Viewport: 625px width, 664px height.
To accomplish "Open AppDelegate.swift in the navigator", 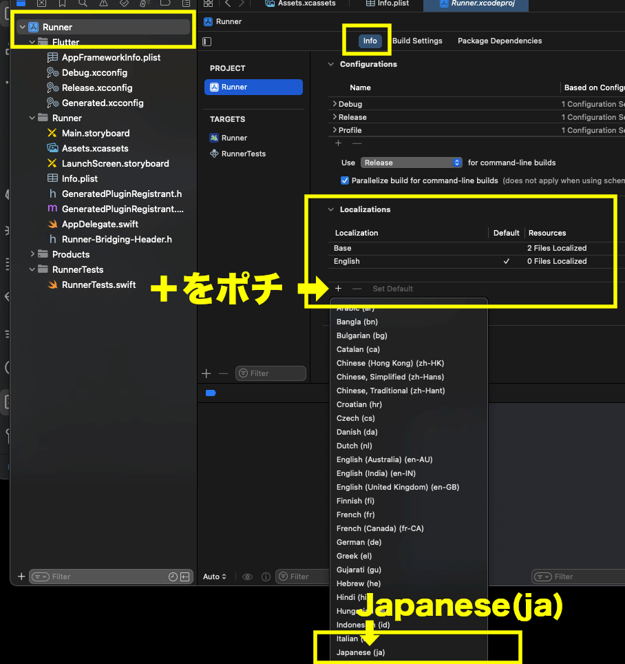I will click(100, 224).
